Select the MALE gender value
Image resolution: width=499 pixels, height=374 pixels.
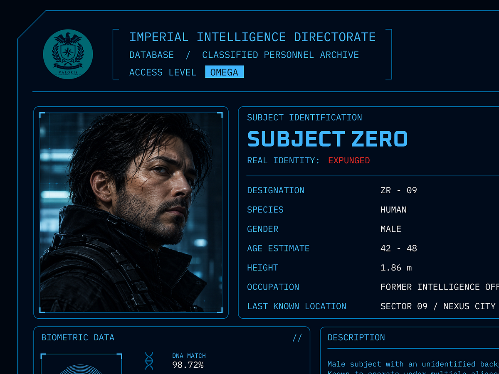click(391, 229)
